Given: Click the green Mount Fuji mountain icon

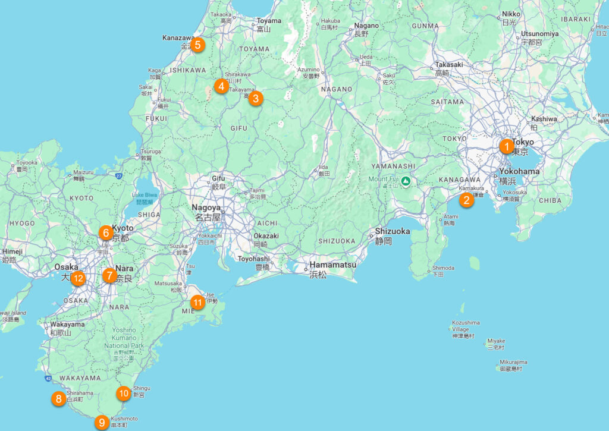Looking at the screenshot, I should (x=406, y=181).
